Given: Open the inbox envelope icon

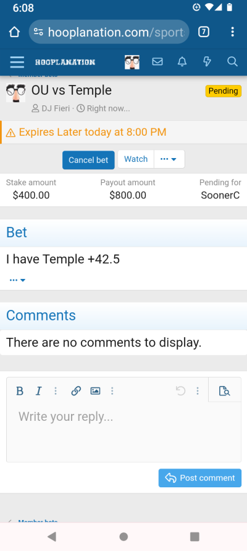Looking at the screenshot, I should tap(157, 62).
